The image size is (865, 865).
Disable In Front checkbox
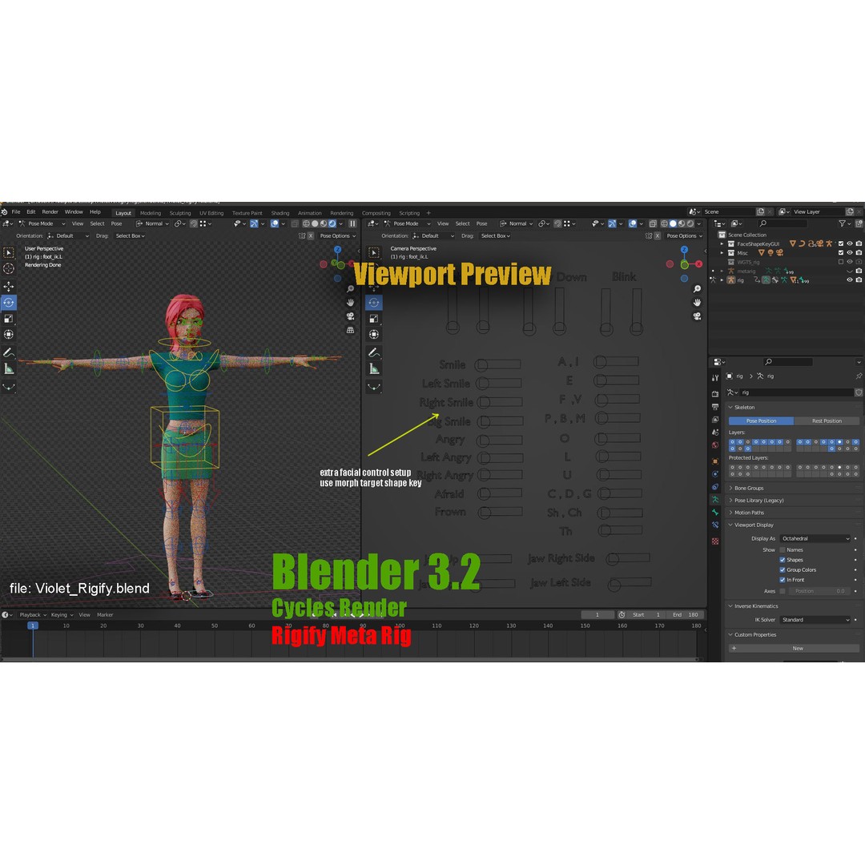[783, 580]
